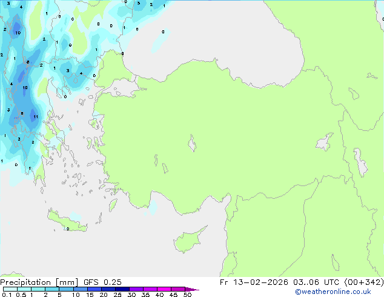Click the '03..06 UTC' time text

[x=316, y=282]
